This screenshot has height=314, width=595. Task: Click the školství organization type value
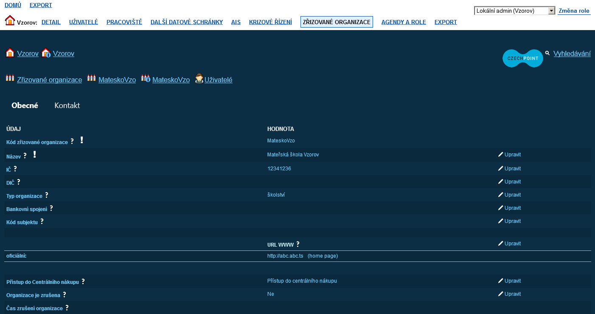tap(276, 195)
